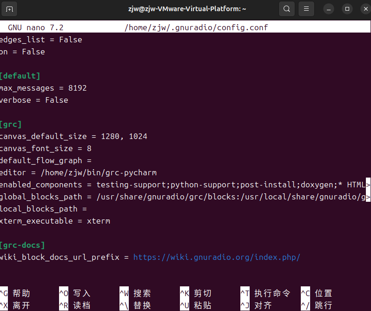371x311 pixels.
Task: Click the editor = /home/zjw/bin/grc-pycharm line
Action: (x=78, y=172)
